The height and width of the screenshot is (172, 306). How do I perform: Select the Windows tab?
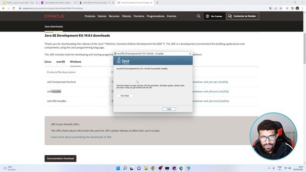click(x=76, y=62)
